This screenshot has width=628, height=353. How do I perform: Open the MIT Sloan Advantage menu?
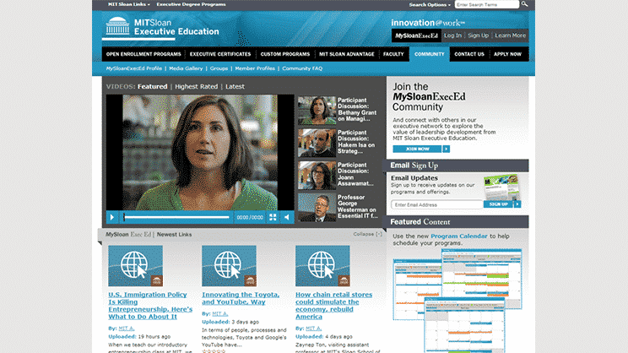coord(346,54)
